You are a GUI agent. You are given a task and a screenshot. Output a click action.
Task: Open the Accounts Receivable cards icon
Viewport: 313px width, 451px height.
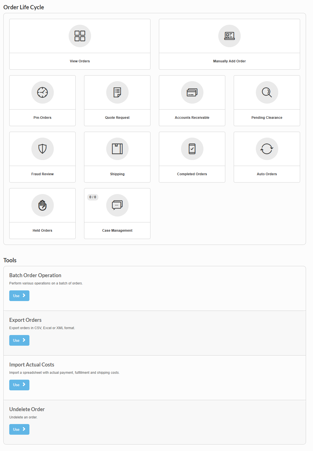click(192, 92)
